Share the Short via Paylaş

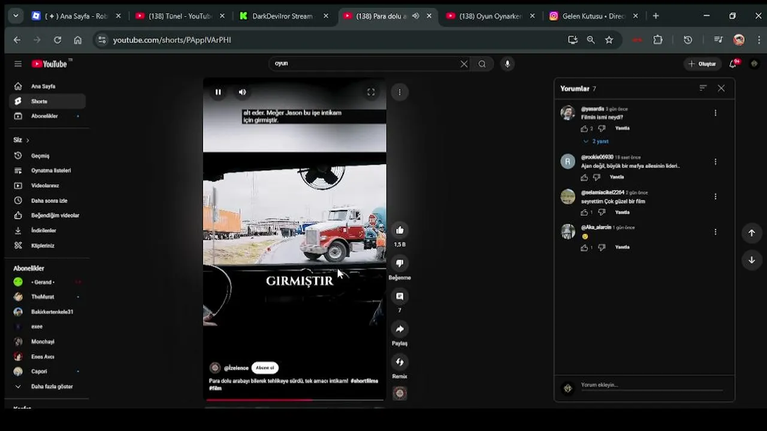(400, 329)
